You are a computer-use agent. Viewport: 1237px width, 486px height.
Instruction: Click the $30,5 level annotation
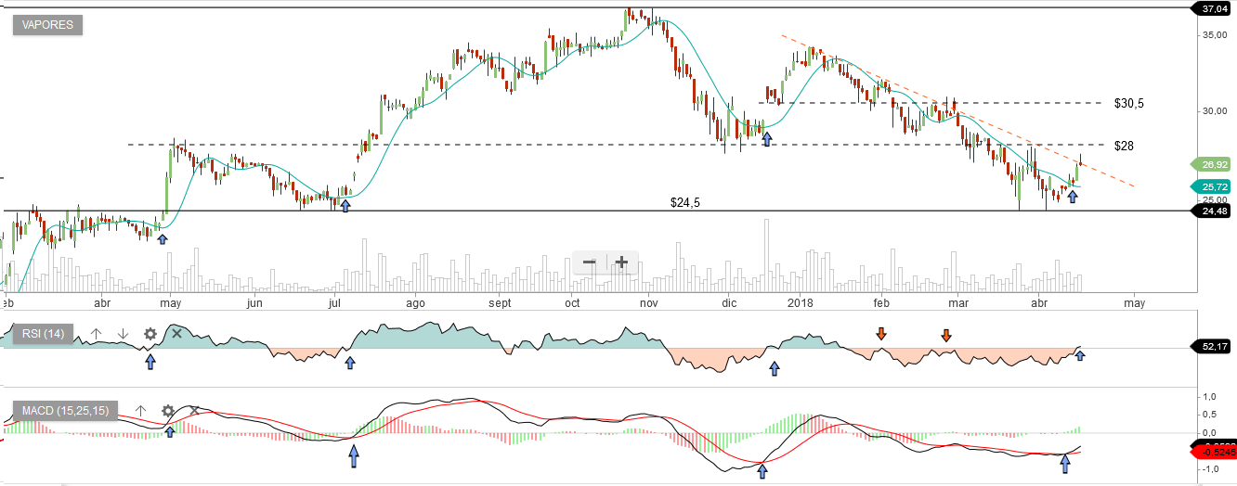[x=1128, y=103]
